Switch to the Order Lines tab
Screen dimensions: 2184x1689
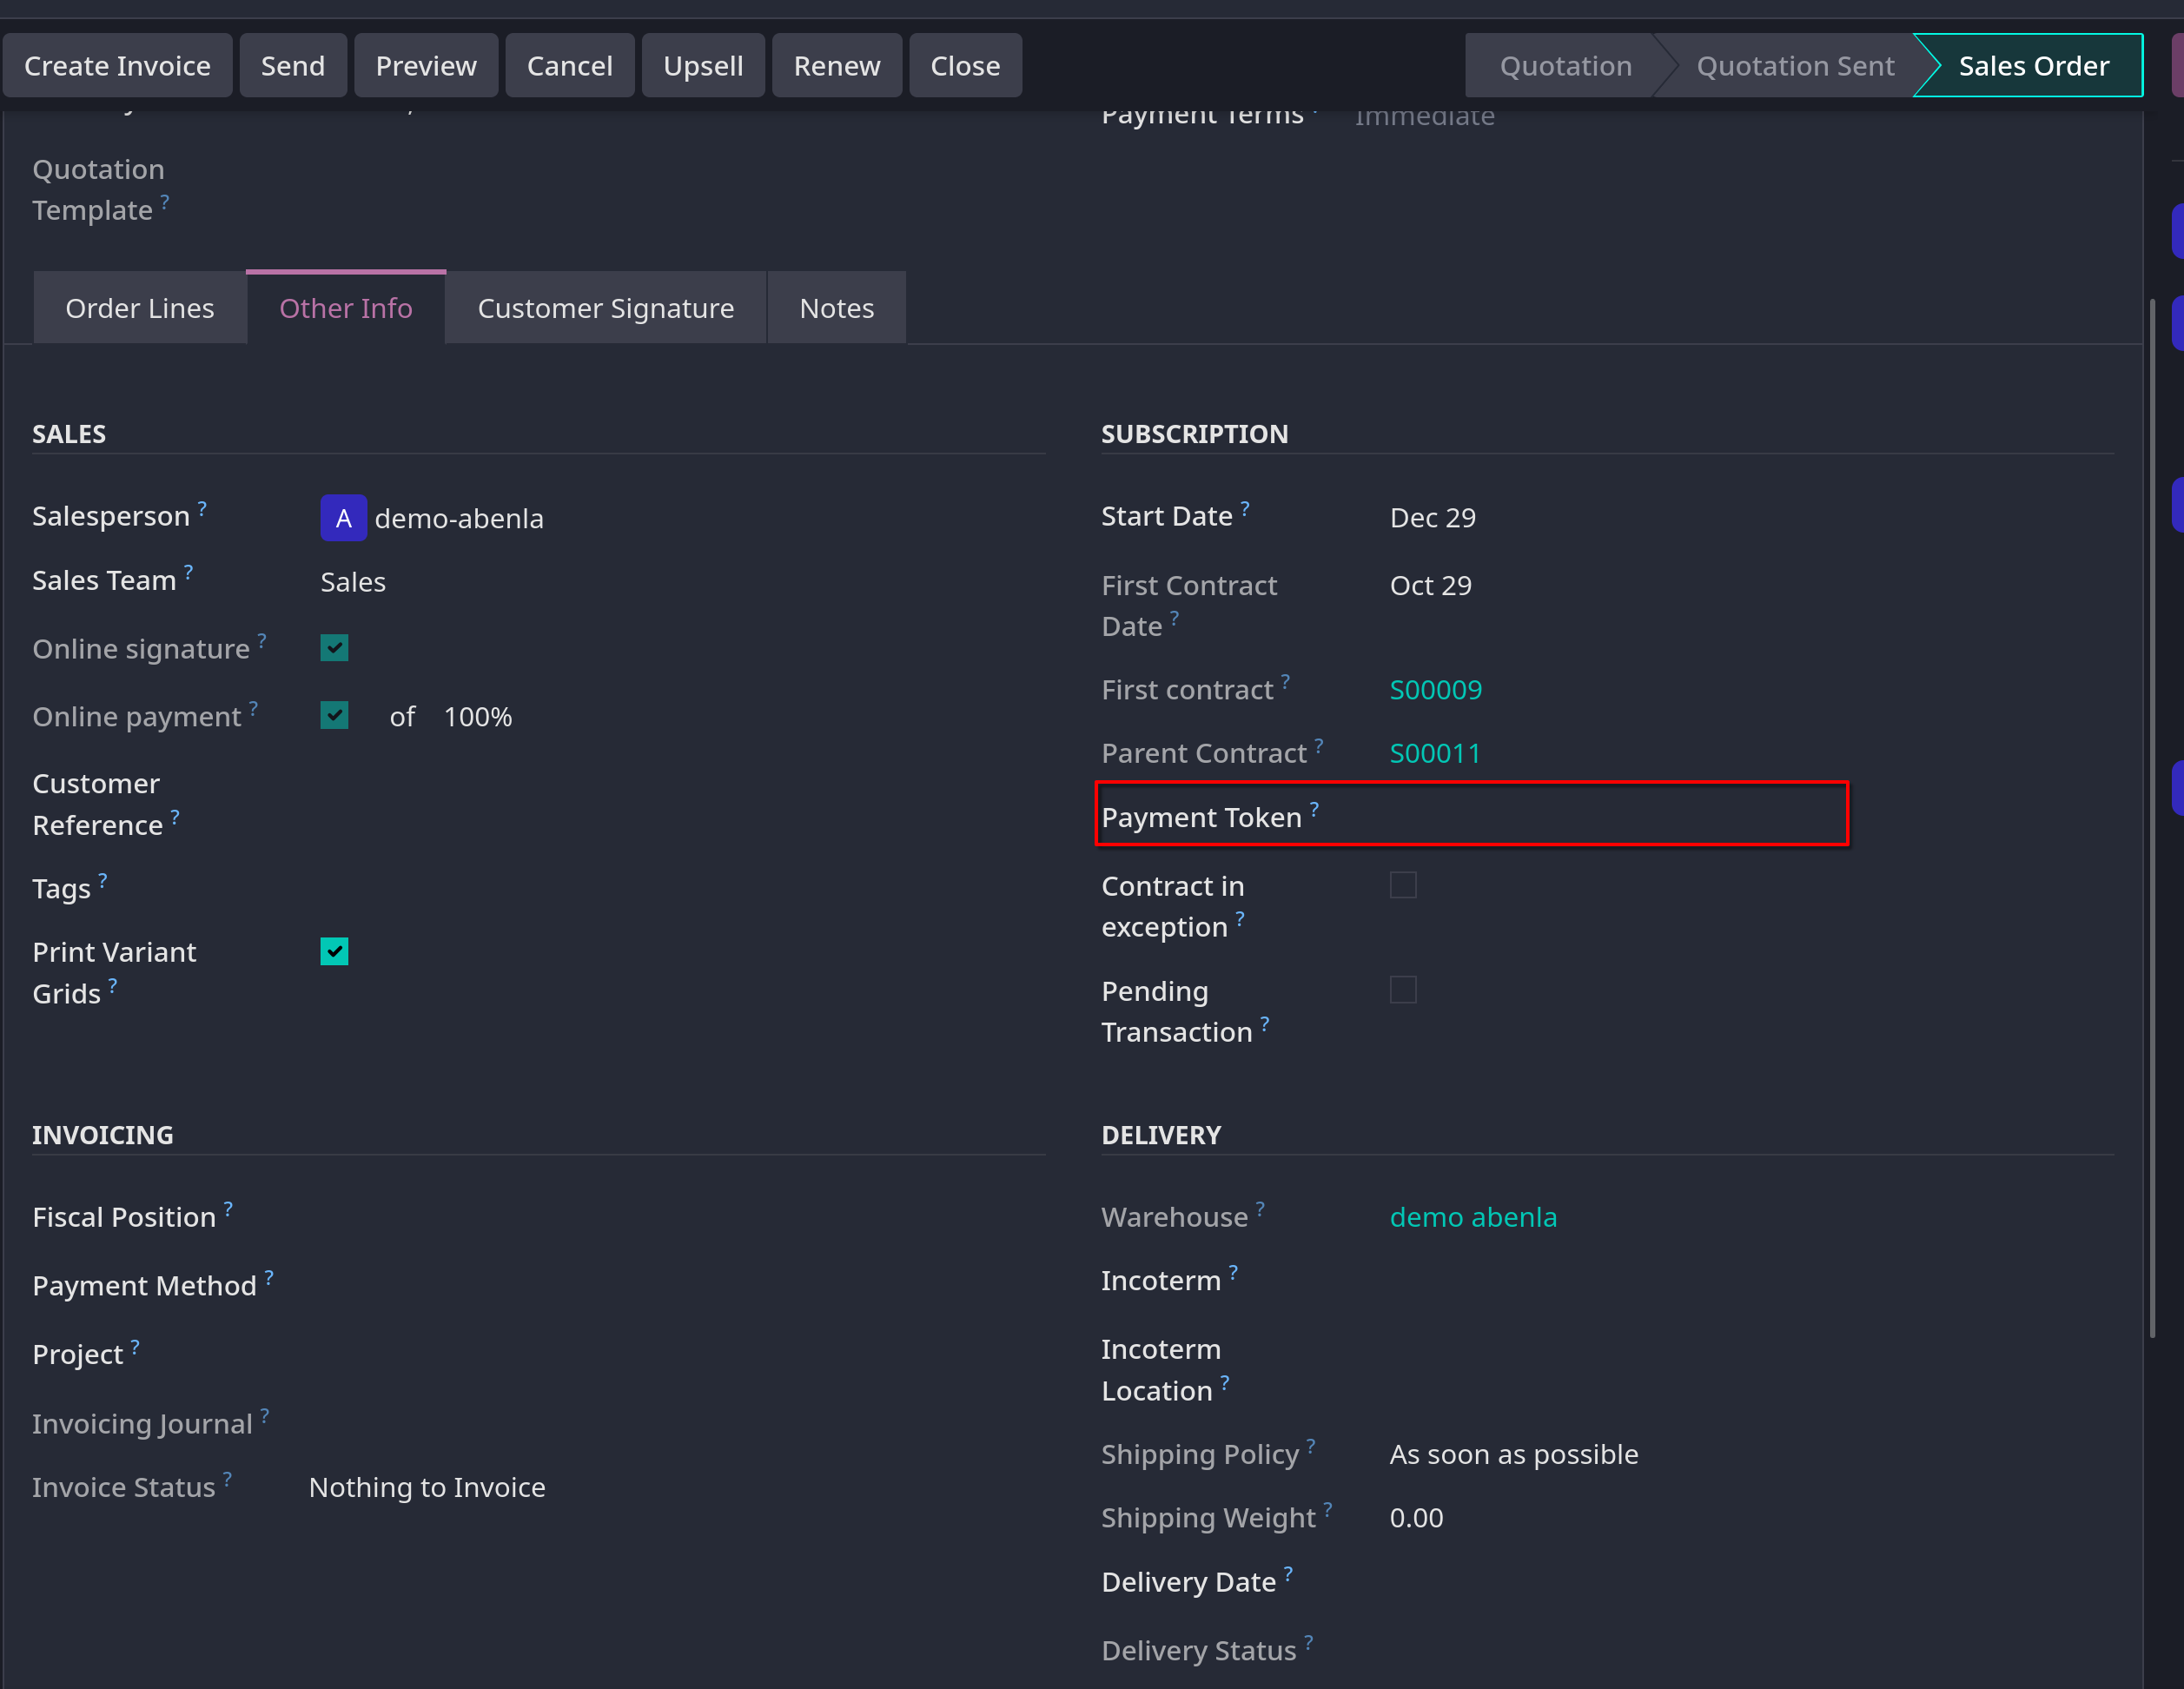click(140, 308)
